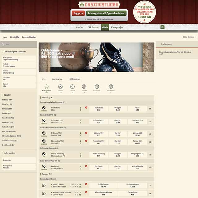Click the green help question mark icon
The height and width of the screenshot is (198, 198).
[162, 27]
